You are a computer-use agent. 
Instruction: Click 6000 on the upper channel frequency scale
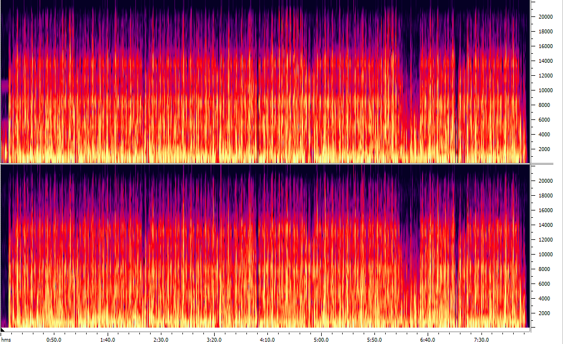click(x=544, y=120)
